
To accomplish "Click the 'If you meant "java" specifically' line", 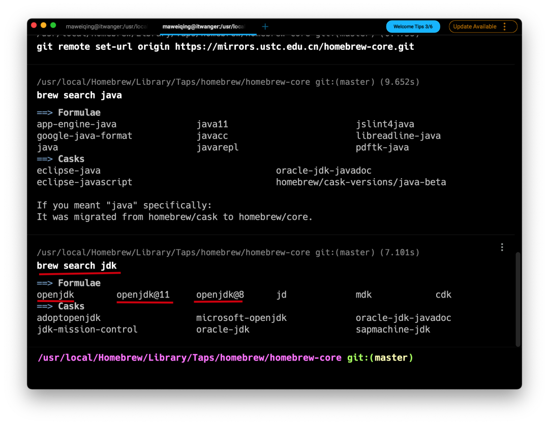I will pos(125,205).
